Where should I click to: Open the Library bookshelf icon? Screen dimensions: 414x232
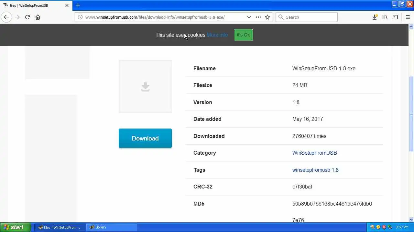click(385, 17)
